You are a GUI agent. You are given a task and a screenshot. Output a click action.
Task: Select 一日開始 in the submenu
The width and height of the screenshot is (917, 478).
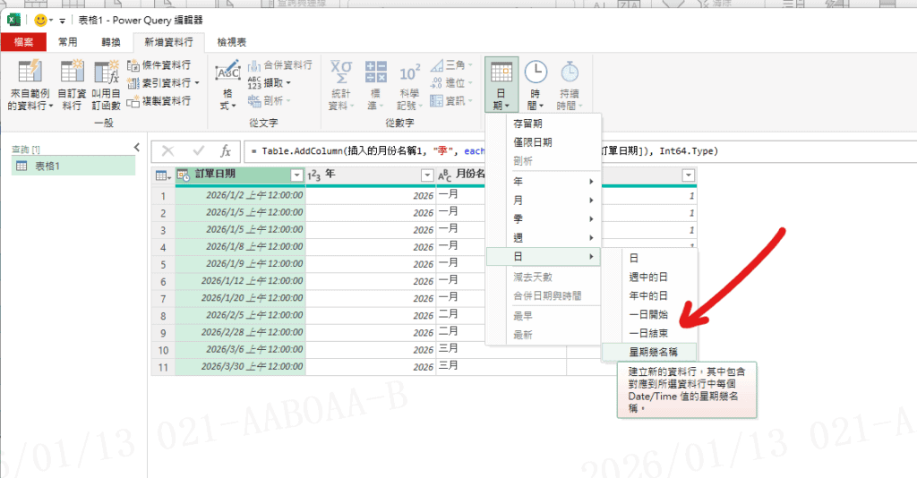pos(650,314)
